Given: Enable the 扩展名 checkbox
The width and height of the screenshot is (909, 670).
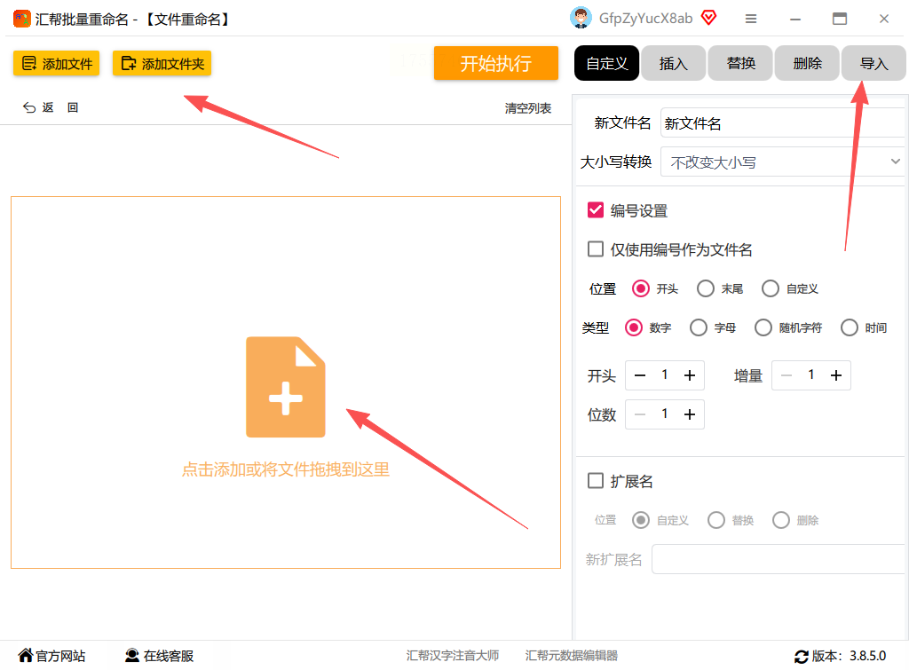Looking at the screenshot, I should 596,480.
